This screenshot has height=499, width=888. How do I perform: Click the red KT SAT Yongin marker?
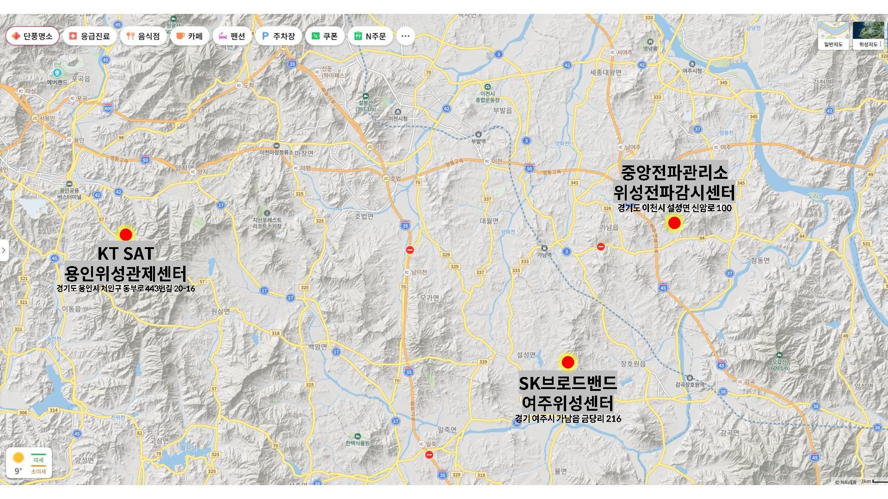[125, 234]
